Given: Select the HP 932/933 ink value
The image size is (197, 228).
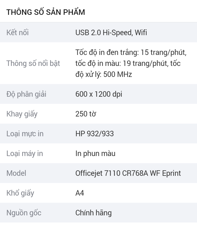Looking at the screenshot, I should pos(95,134).
